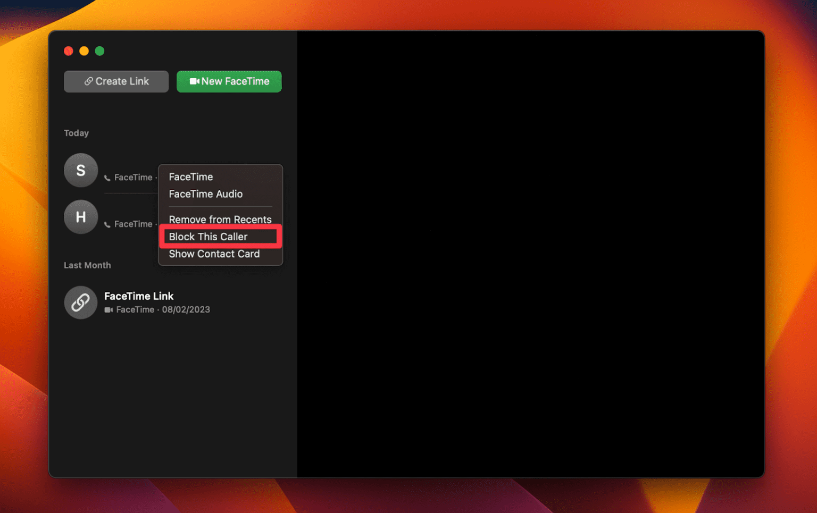Click the green zoom traffic light button
817x513 pixels.
[x=99, y=51]
